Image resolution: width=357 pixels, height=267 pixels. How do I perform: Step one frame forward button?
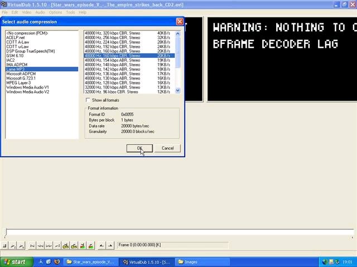click(49, 246)
